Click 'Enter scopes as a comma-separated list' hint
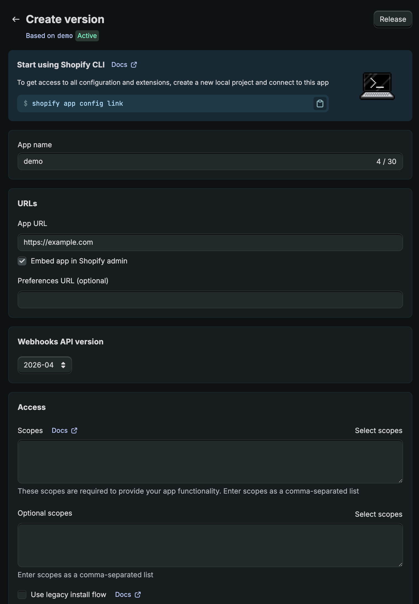The image size is (419, 604). click(85, 575)
